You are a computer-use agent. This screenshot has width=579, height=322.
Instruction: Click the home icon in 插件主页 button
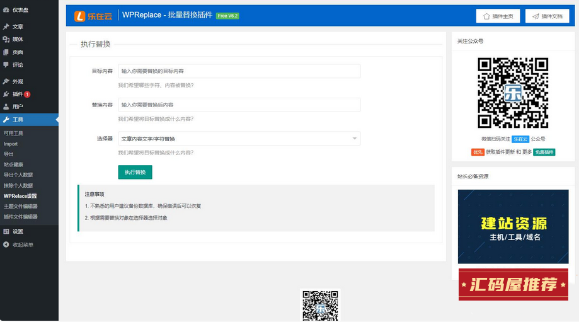(486, 16)
